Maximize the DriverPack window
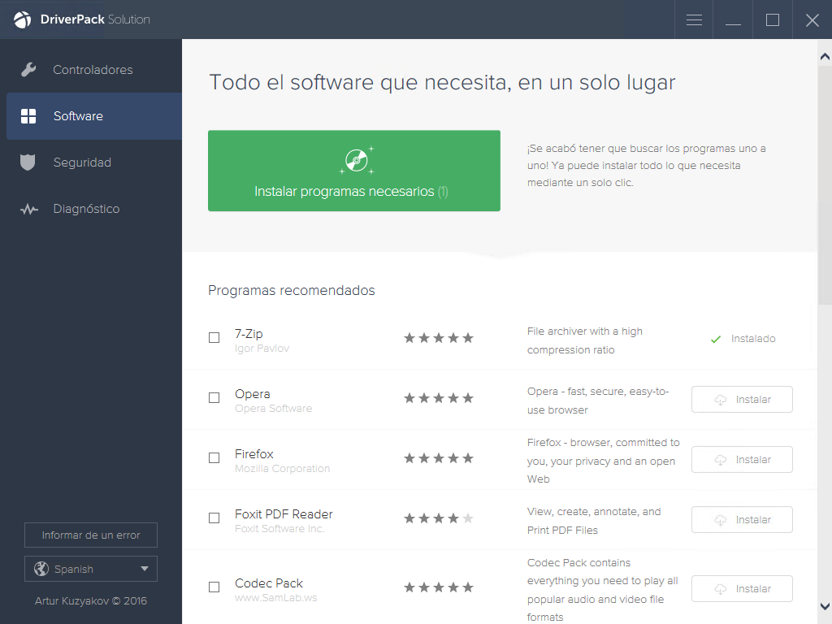The height and width of the screenshot is (624, 832). click(773, 19)
